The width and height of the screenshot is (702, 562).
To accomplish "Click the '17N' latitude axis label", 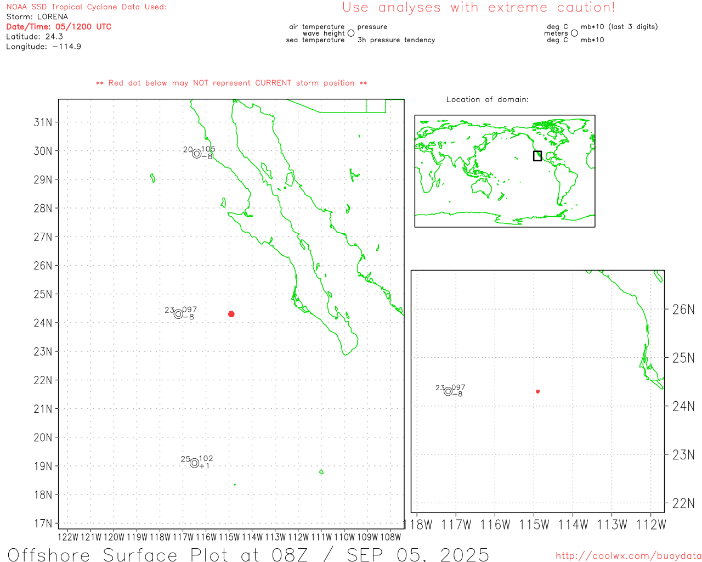I will click(x=43, y=524).
